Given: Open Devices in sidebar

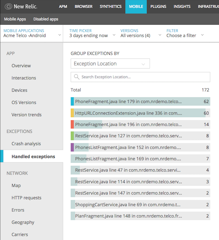Looking at the screenshot, I should (x=19, y=90).
